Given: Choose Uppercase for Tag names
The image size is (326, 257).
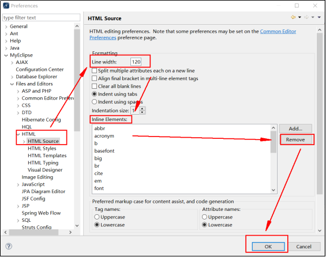Looking at the screenshot, I should 97,217.
